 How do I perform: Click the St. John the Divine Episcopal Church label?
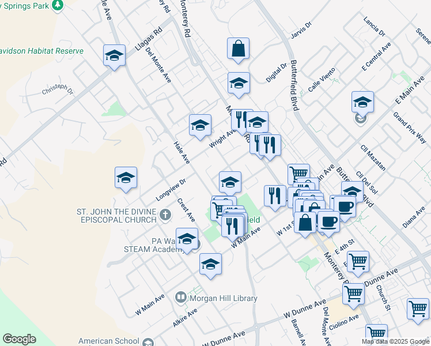116,216
